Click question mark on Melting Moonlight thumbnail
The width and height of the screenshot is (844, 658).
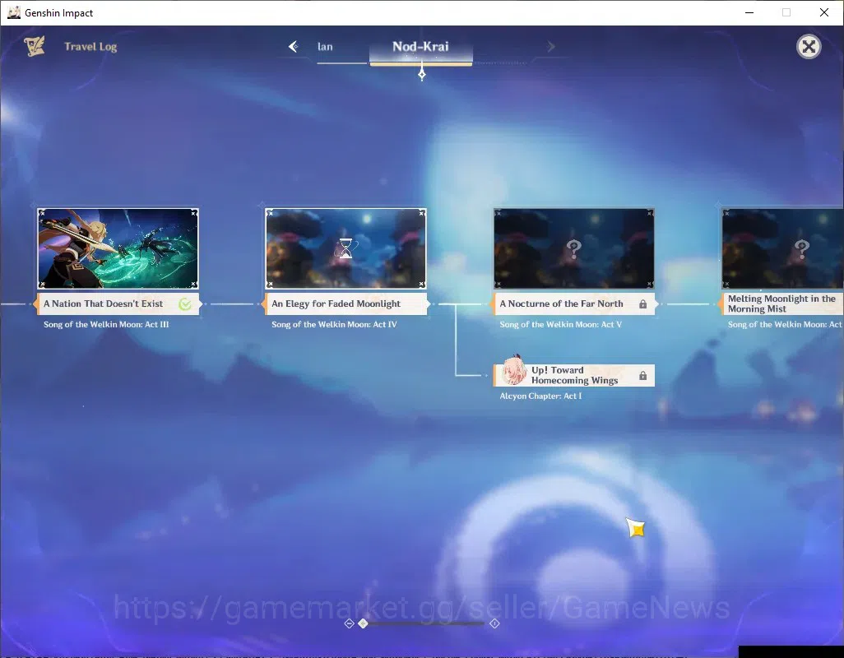(x=801, y=248)
